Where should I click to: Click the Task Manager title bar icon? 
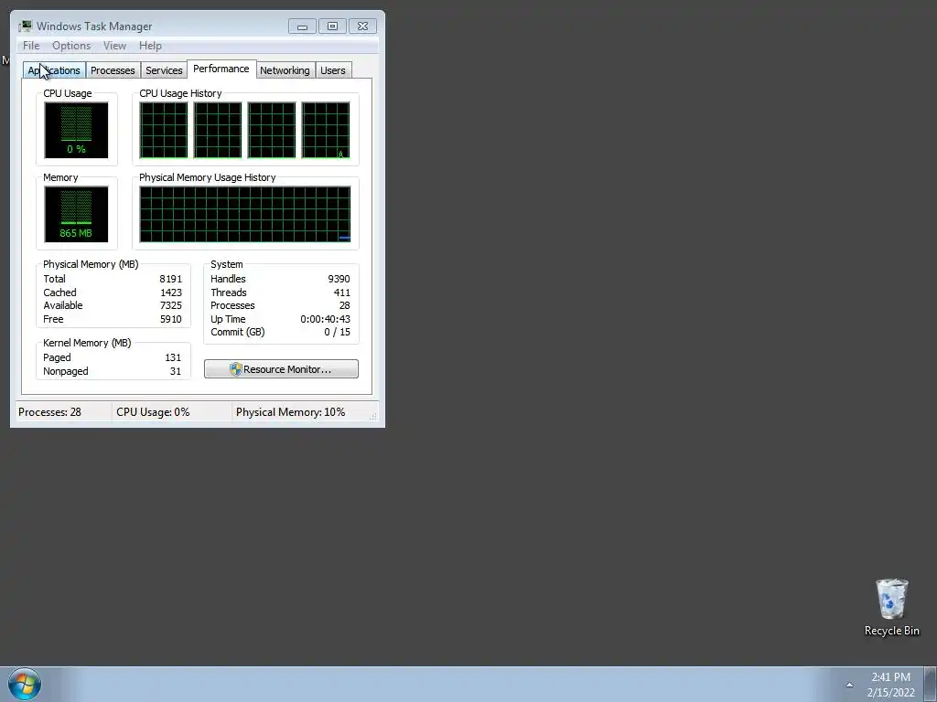click(x=25, y=27)
